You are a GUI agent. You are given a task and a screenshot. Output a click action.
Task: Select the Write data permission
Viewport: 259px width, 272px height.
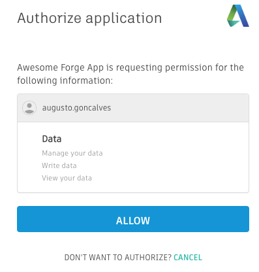(59, 165)
